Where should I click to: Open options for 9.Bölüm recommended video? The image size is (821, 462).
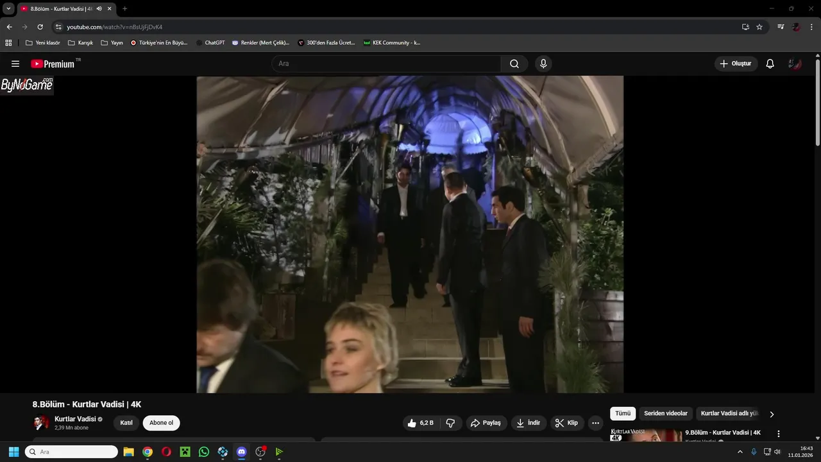click(779, 434)
